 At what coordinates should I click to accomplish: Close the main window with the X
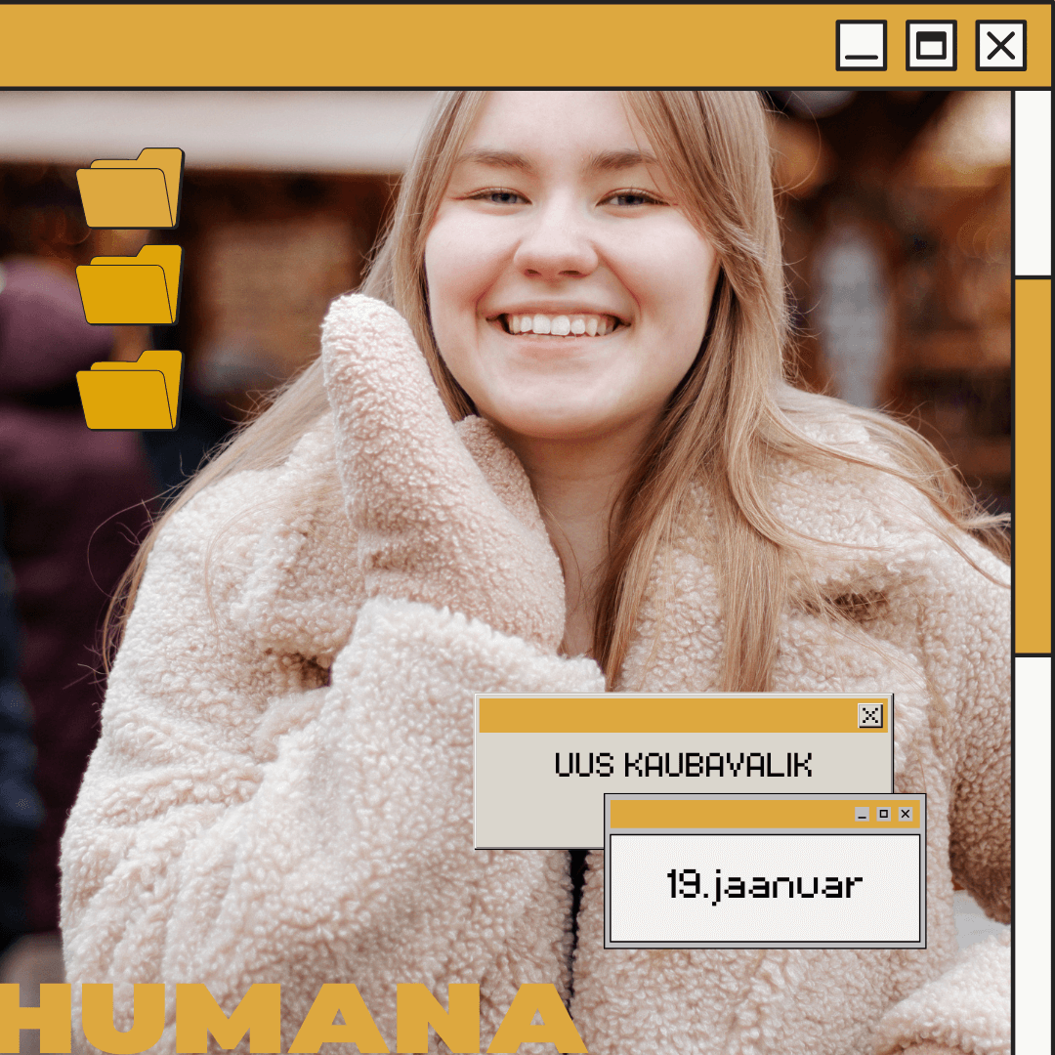1001,46
